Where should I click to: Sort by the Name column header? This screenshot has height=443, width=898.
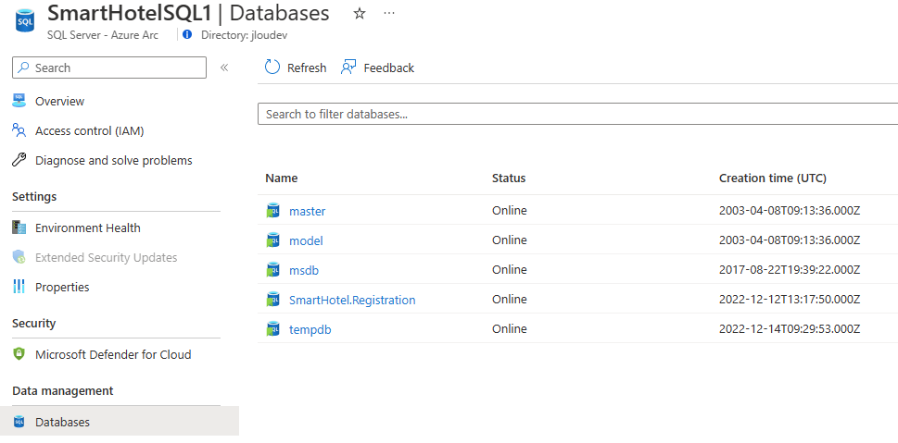click(281, 178)
